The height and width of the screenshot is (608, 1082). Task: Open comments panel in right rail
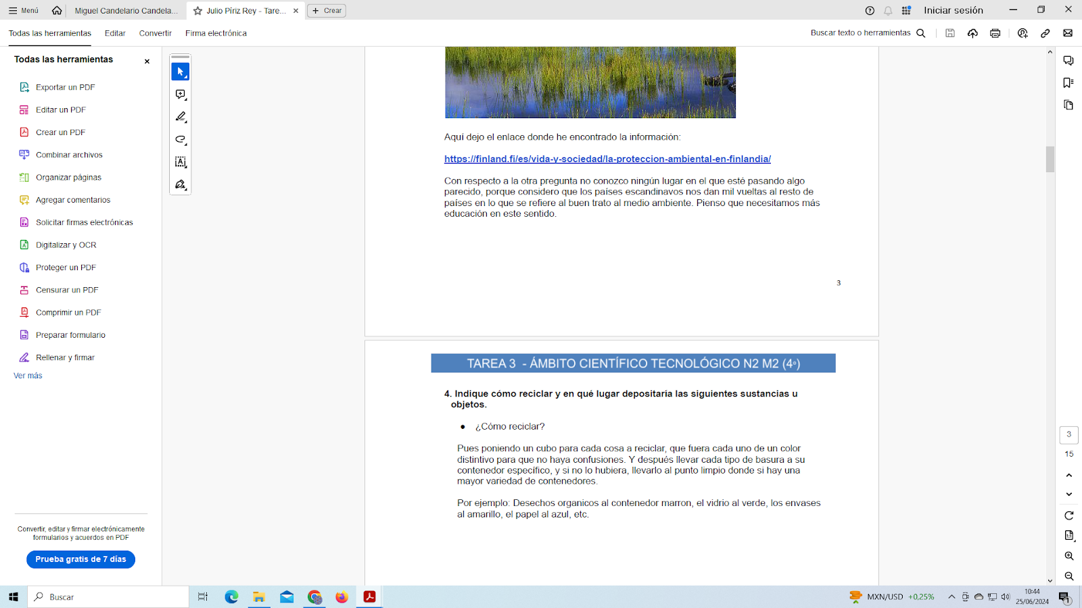[x=1068, y=61]
